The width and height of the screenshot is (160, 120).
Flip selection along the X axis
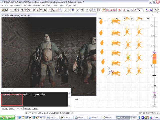point(11,10)
